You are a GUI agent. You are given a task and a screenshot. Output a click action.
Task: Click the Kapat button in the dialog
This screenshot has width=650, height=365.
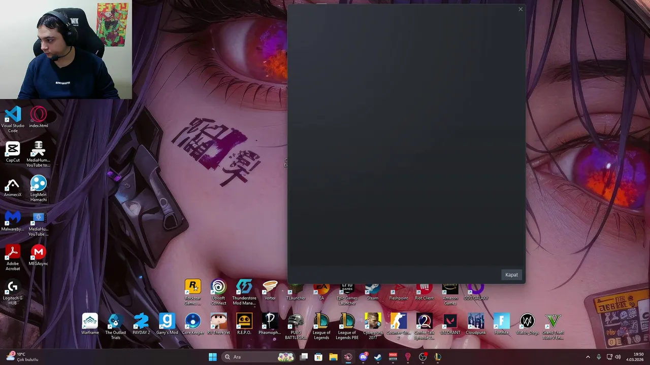click(x=511, y=275)
